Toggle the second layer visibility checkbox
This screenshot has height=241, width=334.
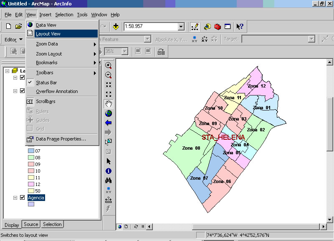pos(22,91)
